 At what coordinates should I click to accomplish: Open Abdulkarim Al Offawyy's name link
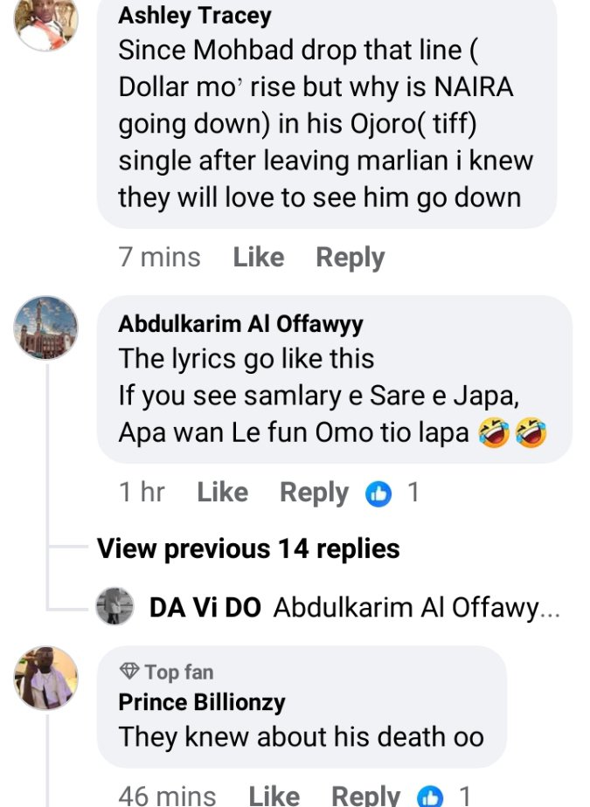coord(240,324)
